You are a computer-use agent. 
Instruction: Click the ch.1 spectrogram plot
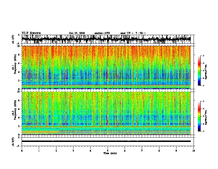[106, 67]
